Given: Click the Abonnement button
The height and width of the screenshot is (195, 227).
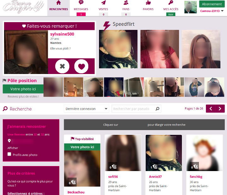Looking at the screenshot, I should click(212, 4).
